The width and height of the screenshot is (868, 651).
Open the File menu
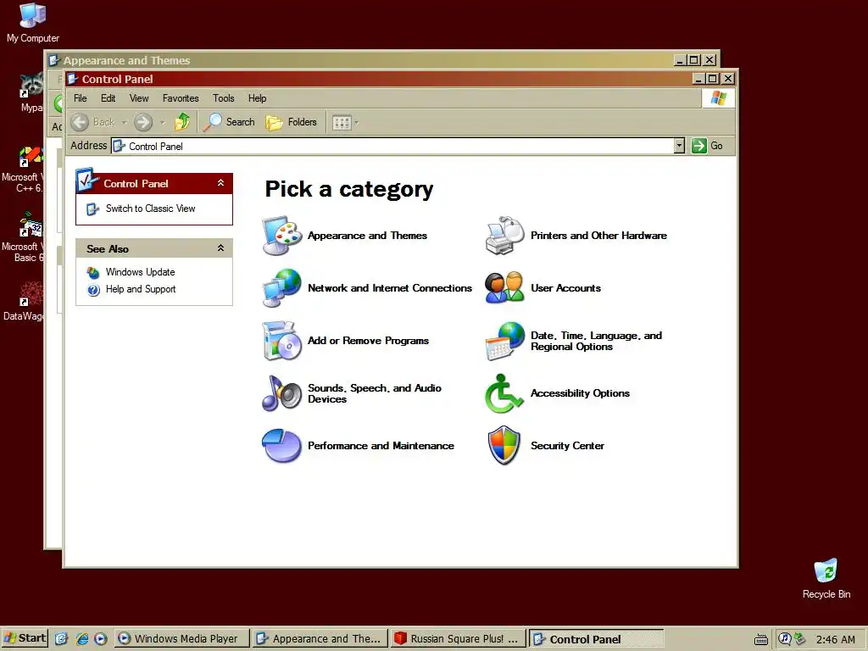tap(81, 98)
